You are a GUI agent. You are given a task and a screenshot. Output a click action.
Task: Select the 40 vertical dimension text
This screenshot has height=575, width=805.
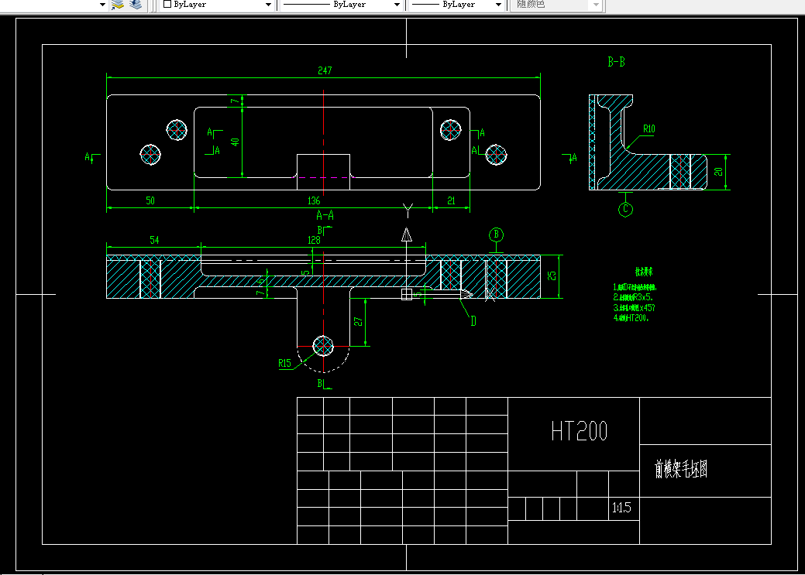(x=235, y=142)
